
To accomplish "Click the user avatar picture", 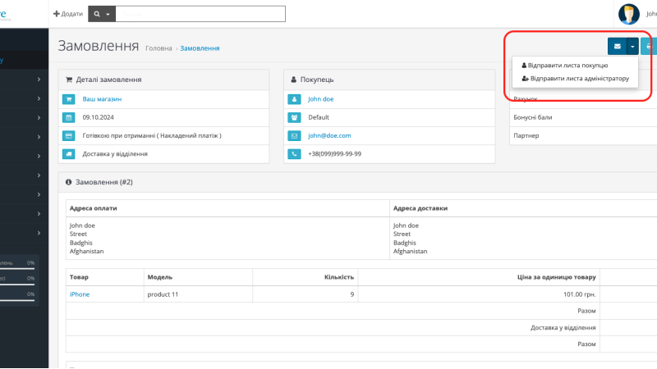I will 628,14.
